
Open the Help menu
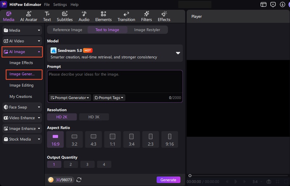tap(74, 4)
